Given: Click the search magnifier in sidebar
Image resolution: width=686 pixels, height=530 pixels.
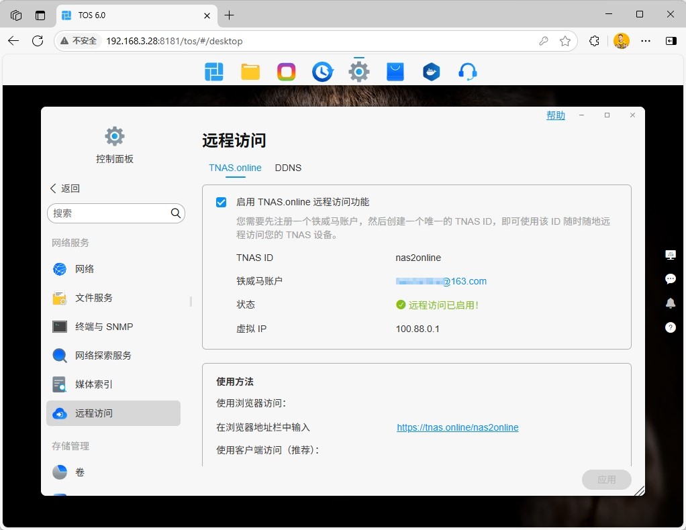Looking at the screenshot, I should tap(175, 213).
